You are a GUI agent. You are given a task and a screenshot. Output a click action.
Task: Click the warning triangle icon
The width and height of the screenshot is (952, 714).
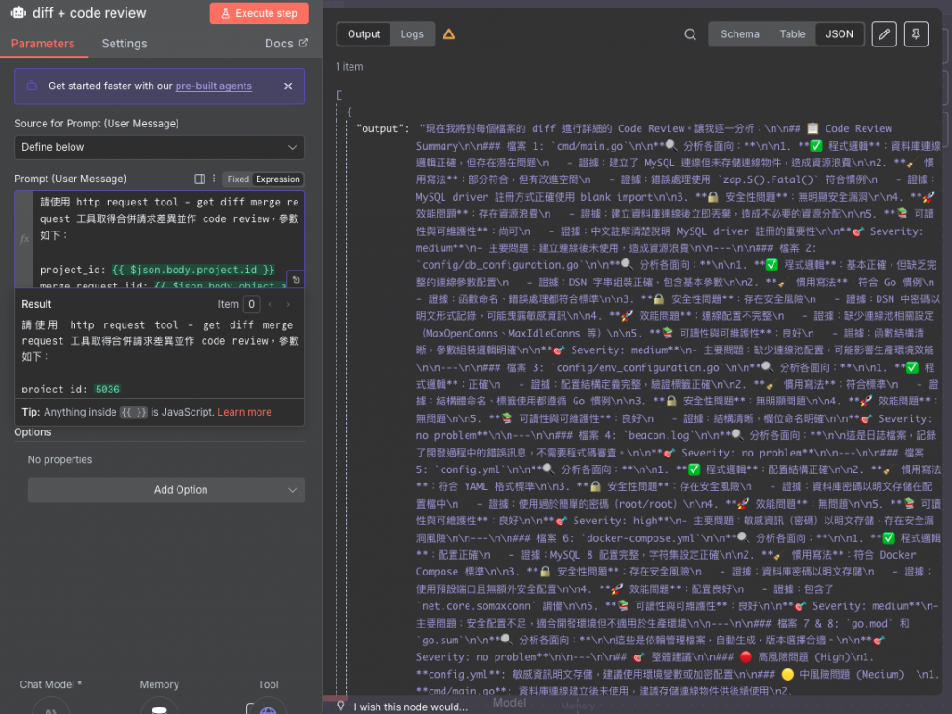tap(449, 34)
